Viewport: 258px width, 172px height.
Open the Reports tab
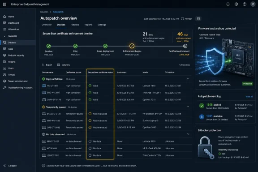pos(88,25)
